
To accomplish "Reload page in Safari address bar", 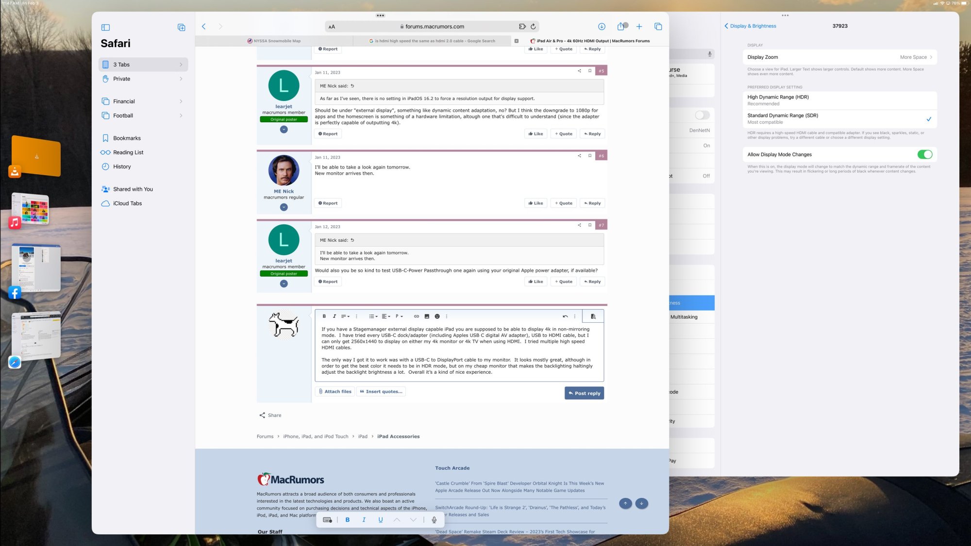I will [x=533, y=27].
